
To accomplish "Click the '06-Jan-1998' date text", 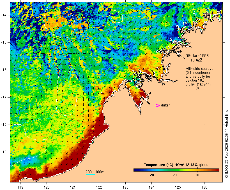I will [197, 56].
